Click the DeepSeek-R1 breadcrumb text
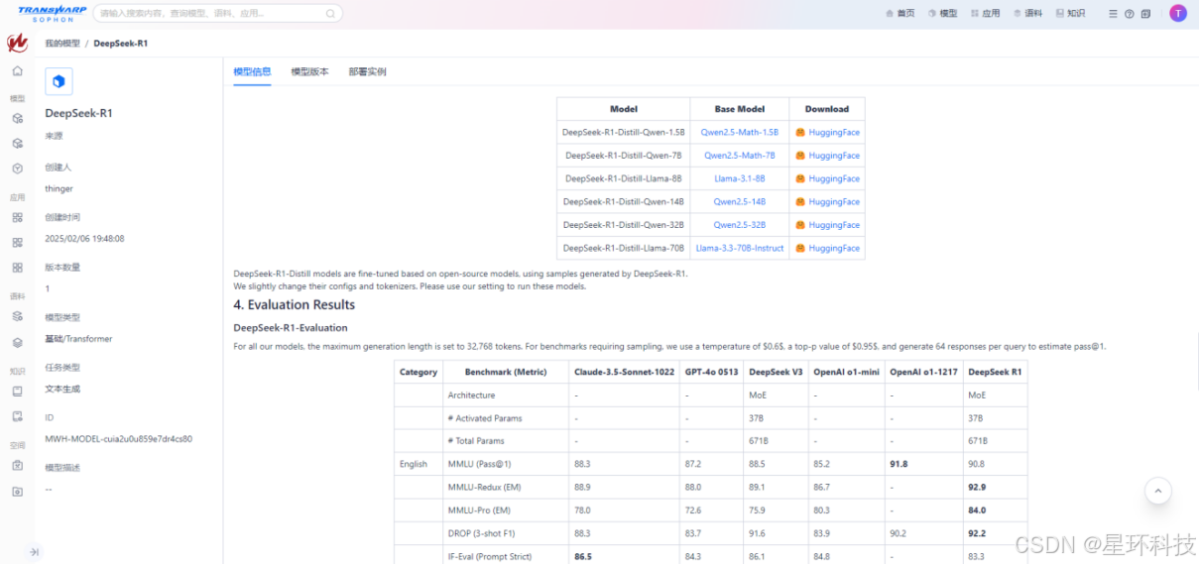The width and height of the screenshot is (1200, 564). (121, 44)
